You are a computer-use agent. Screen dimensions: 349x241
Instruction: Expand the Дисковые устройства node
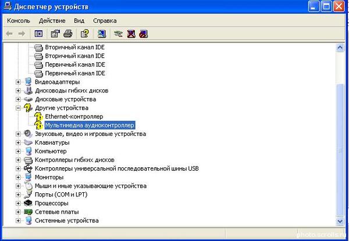click(x=18, y=99)
